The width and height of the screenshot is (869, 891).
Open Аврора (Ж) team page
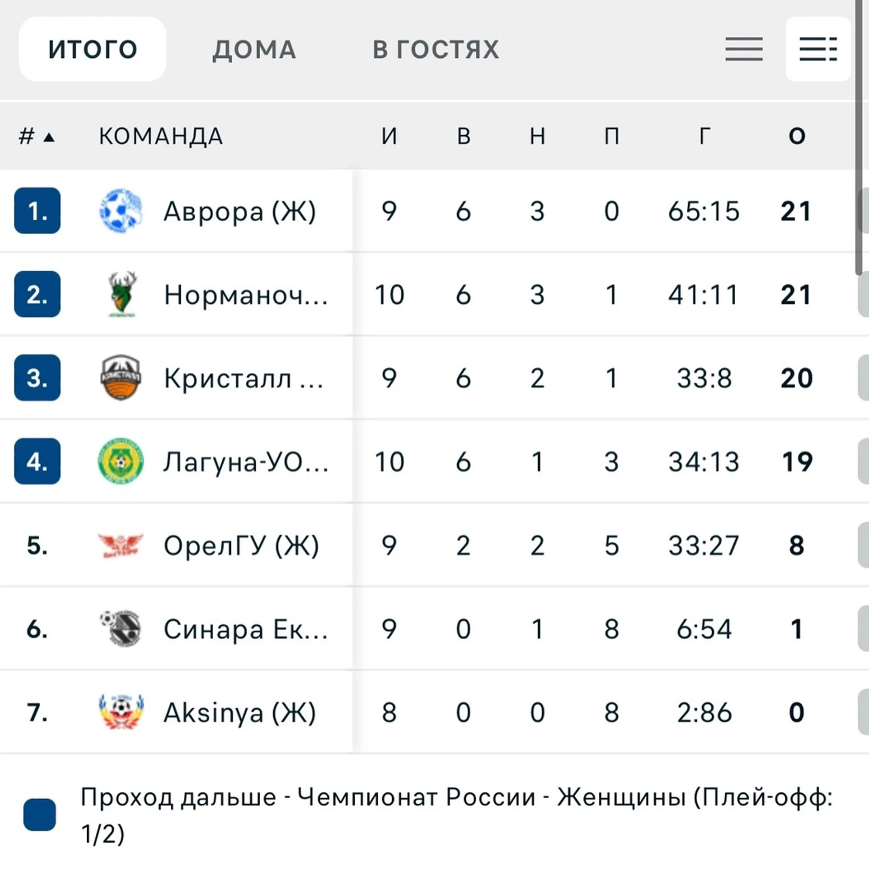240,211
